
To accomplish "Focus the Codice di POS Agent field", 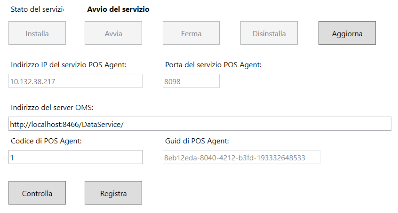I will [75, 157].
